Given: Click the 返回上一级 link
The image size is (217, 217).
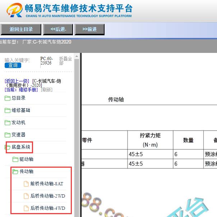Looking at the screenshot, I should [17, 81].
